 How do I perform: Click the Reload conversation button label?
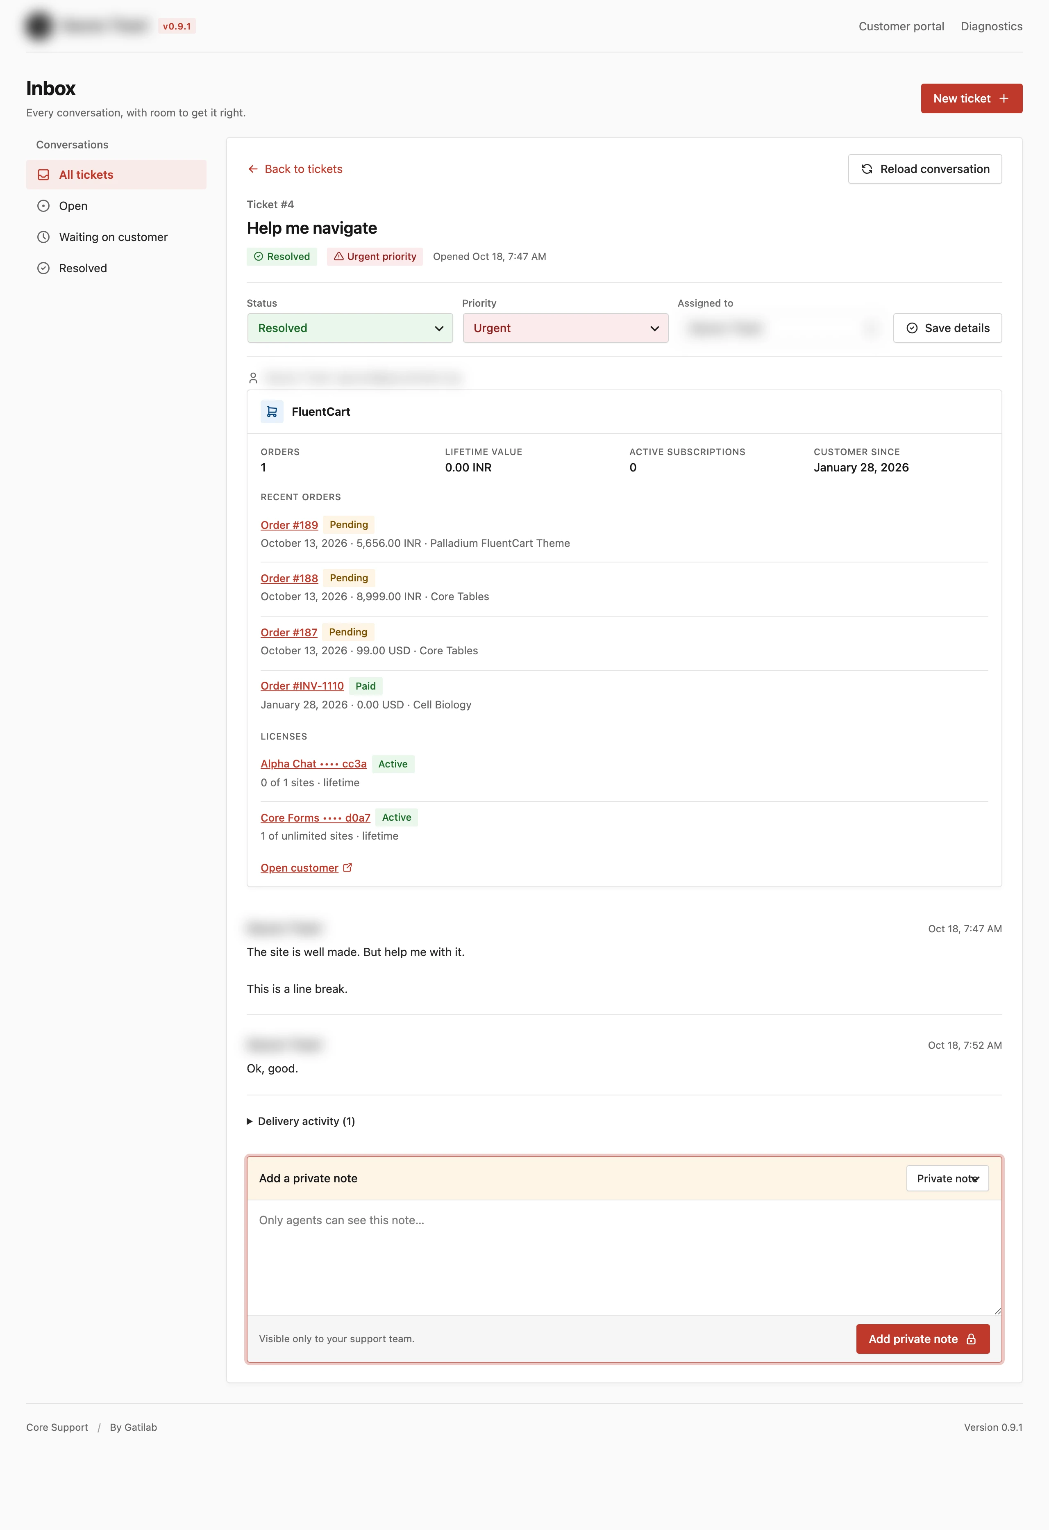coord(935,169)
